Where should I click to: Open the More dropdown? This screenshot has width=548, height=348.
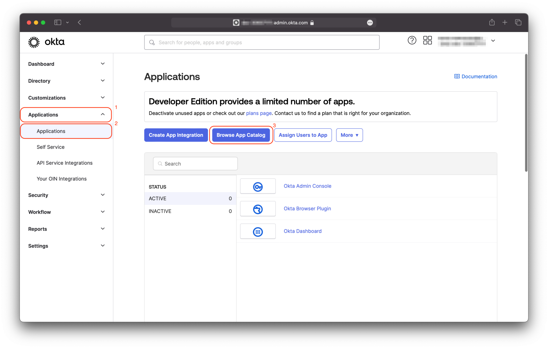pos(349,135)
